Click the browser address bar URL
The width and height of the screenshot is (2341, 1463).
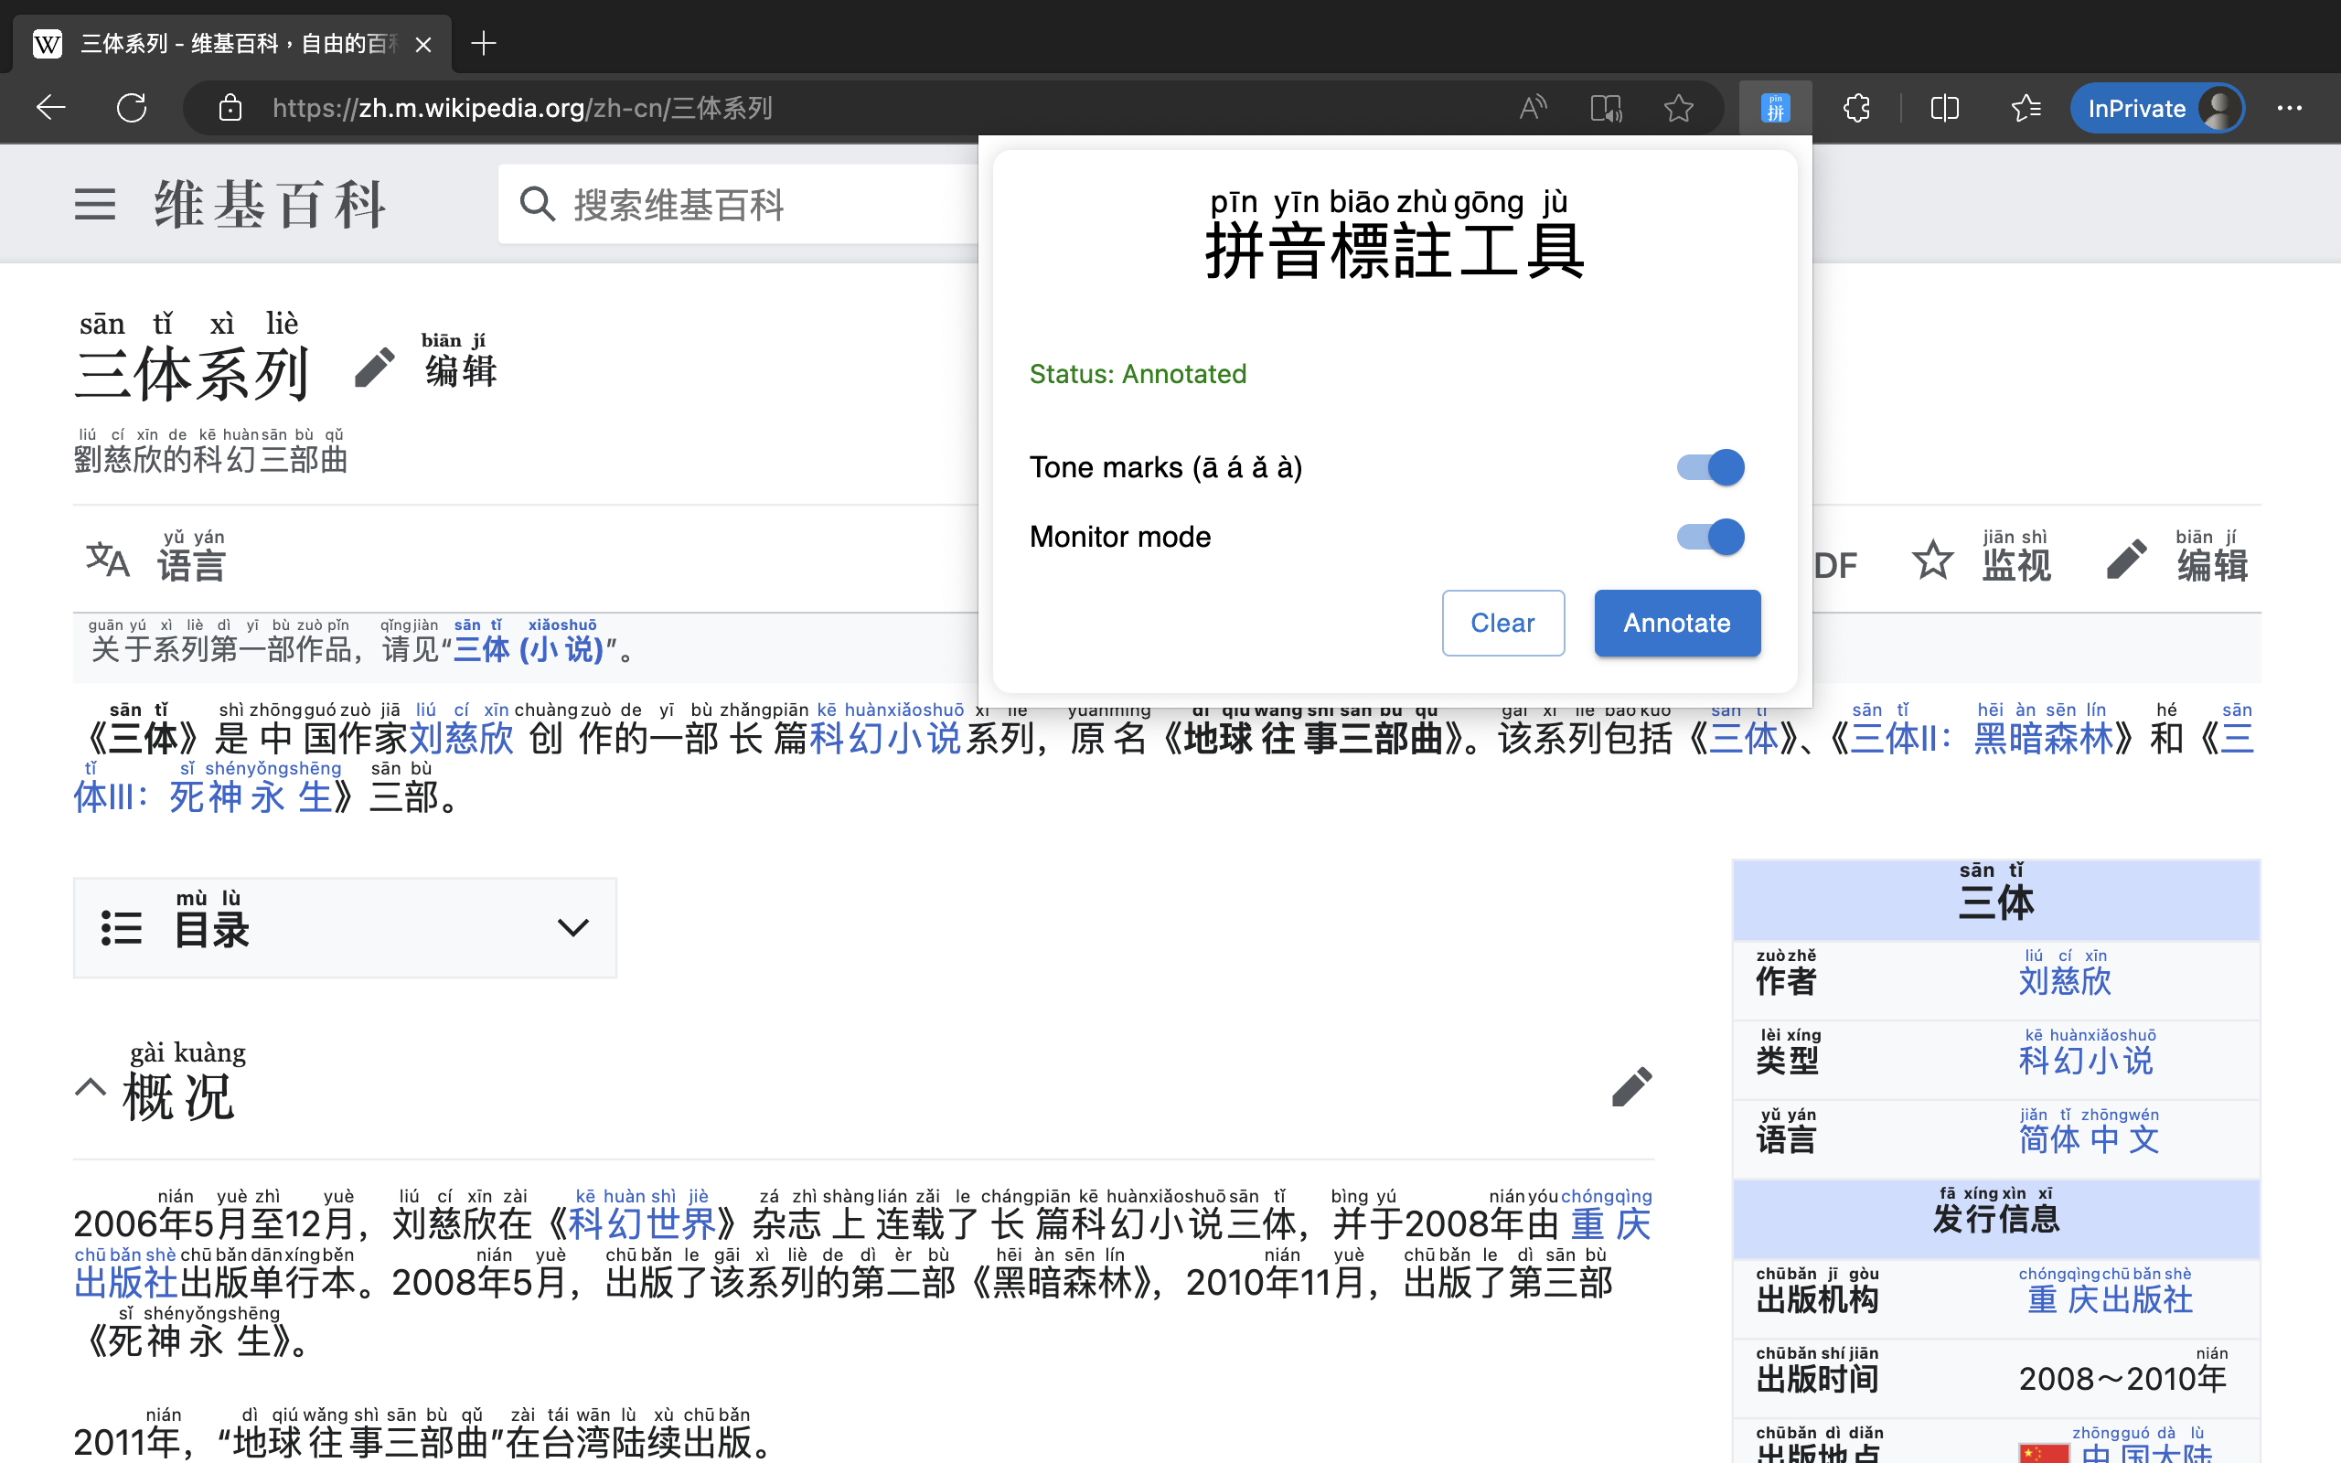pyautogui.click(x=522, y=107)
